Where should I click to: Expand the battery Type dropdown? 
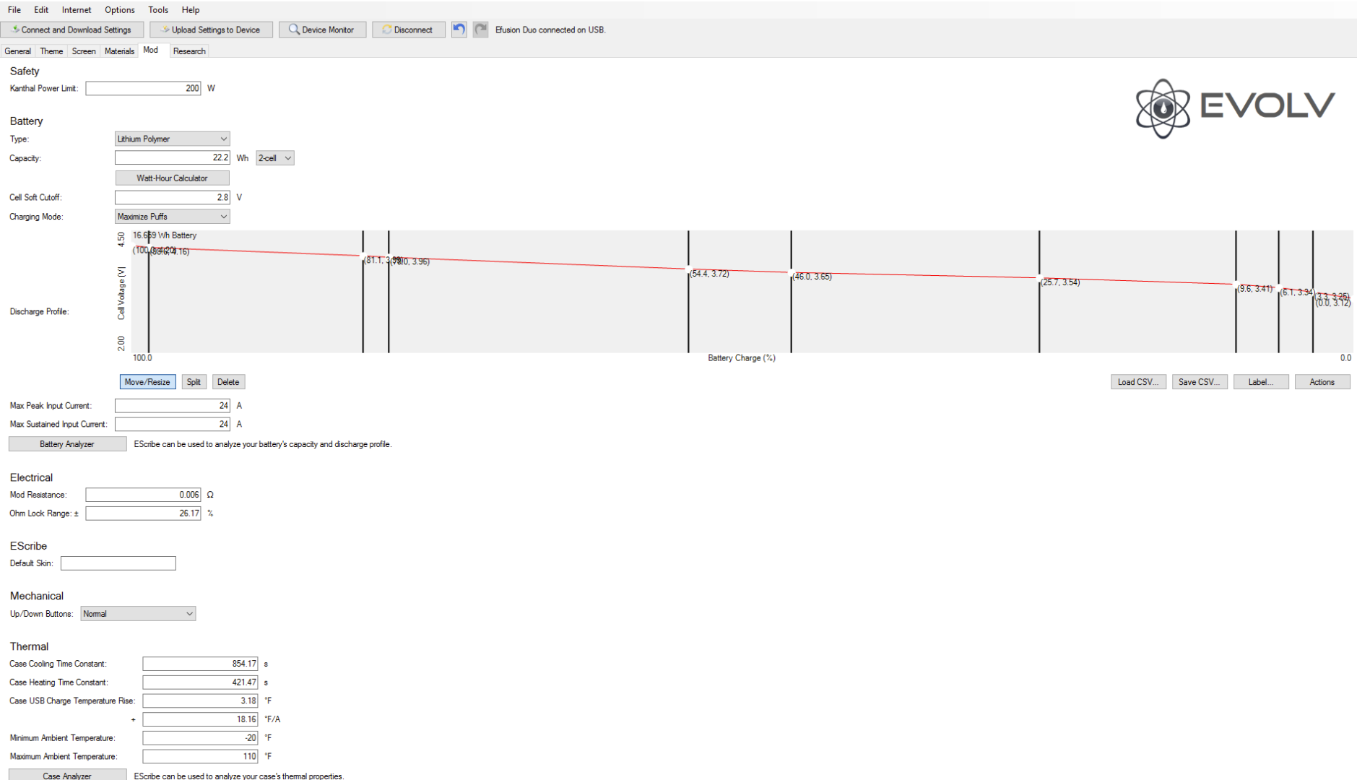click(172, 139)
